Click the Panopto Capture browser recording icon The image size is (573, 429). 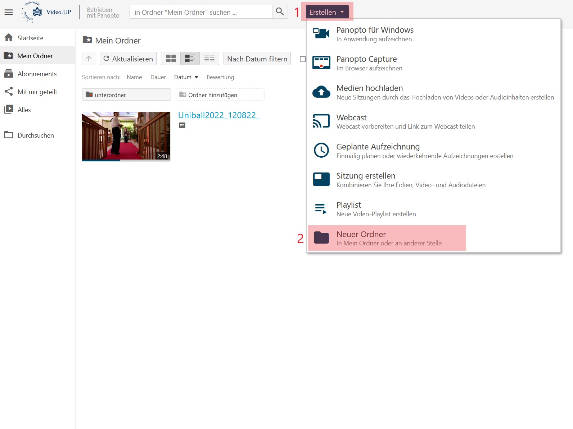(321, 63)
